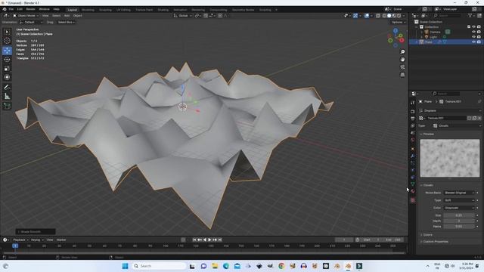Open the Modifiers wrench tab
This screenshot has width=484, height=272.
click(x=413, y=156)
